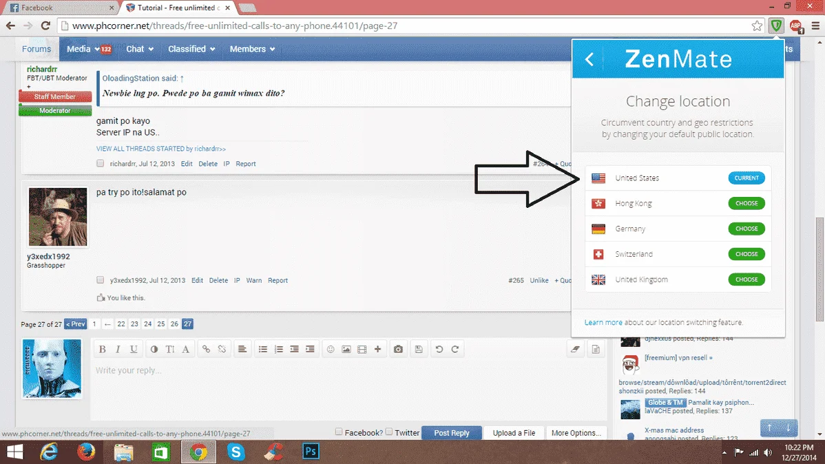Open font family tool in editor
The height and width of the screenshot is (464, 825).
186,349
